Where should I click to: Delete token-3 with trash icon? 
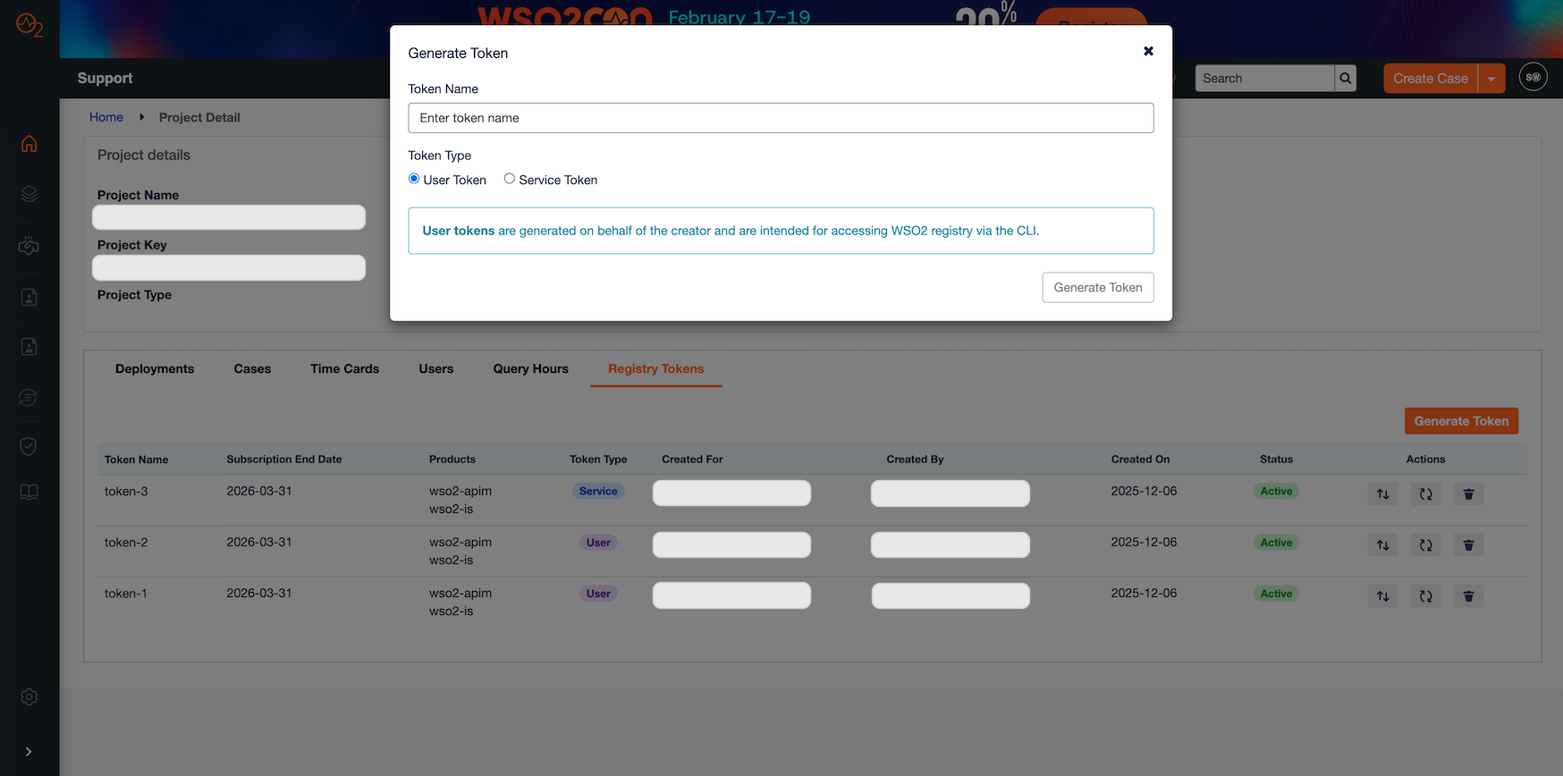pos(1468,493)
